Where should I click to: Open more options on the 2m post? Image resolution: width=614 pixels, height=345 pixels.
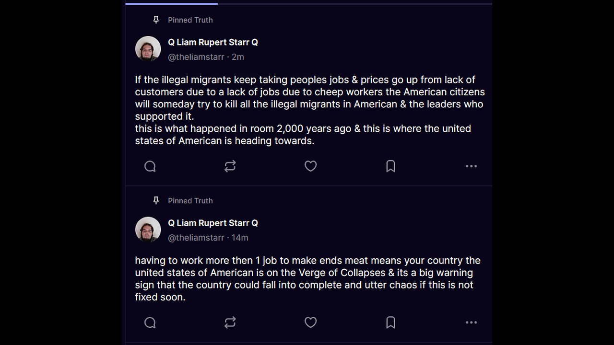pyautogui.click(x=471, y=166)
